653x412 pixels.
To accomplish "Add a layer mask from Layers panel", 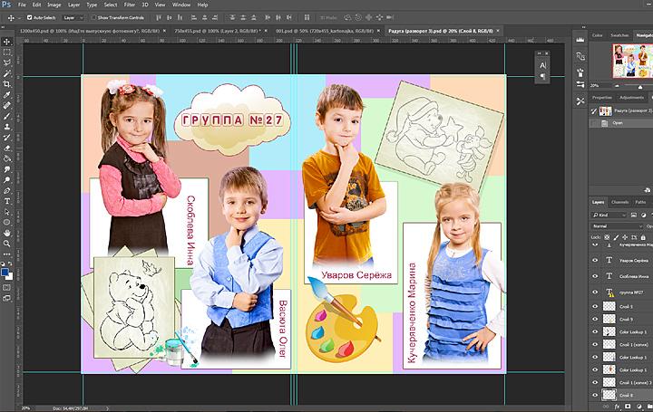I will coord(628,407).
